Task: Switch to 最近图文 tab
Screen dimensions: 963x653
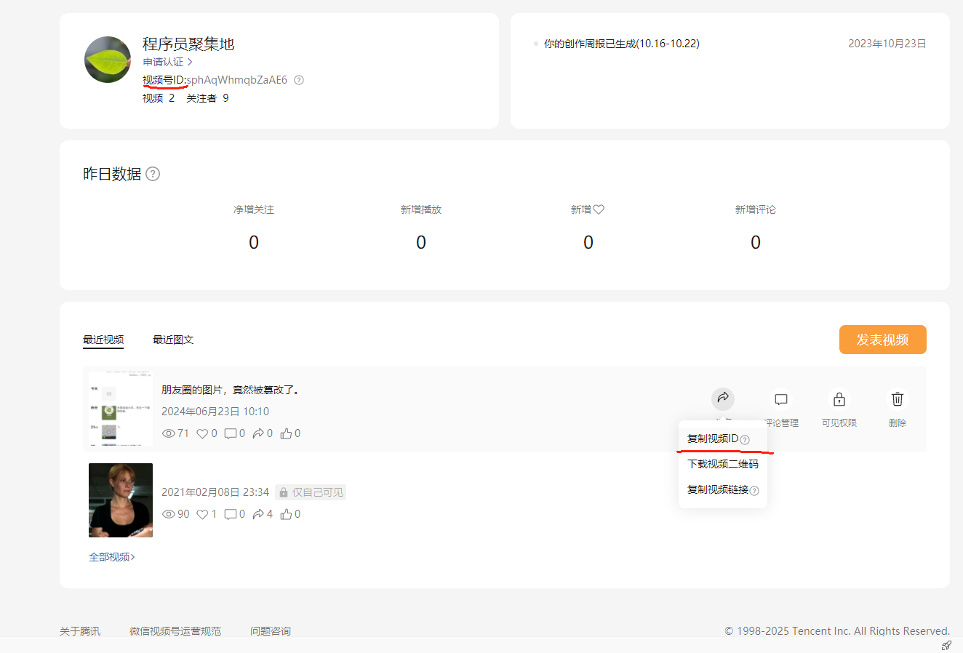Action: [173, 340]
